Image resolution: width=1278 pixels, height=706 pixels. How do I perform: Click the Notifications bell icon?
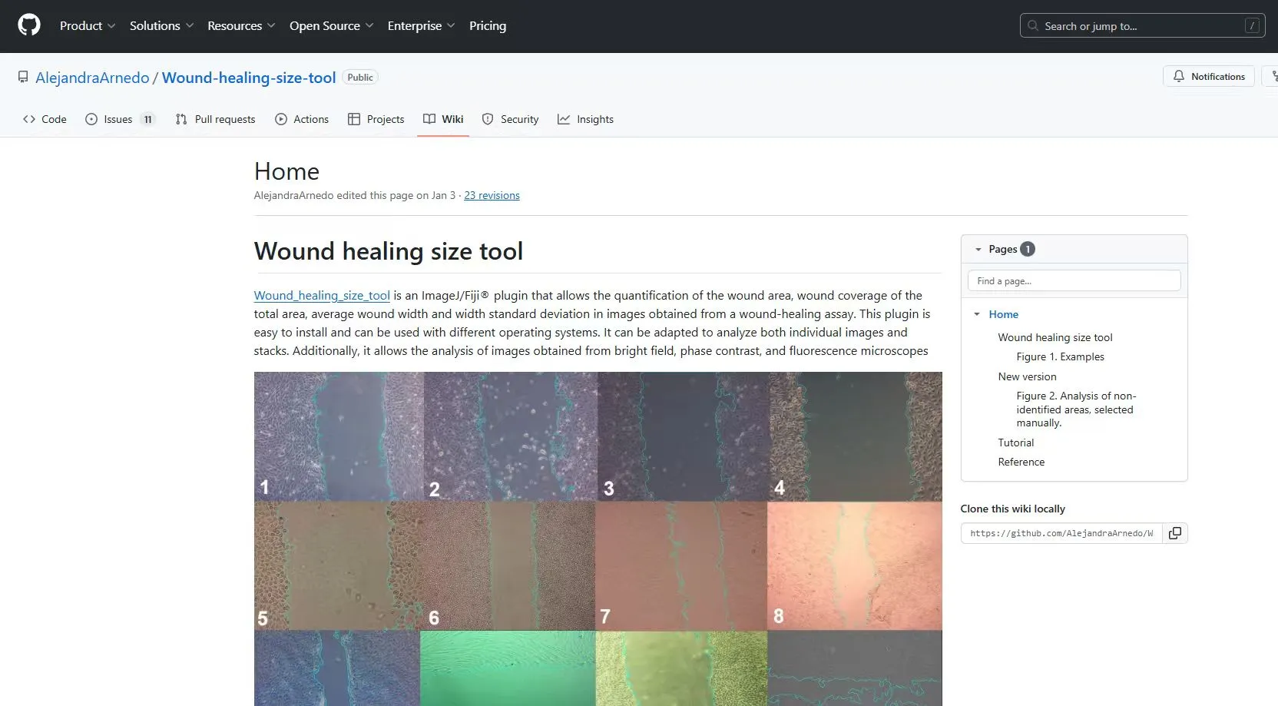tap(1179, 76)
